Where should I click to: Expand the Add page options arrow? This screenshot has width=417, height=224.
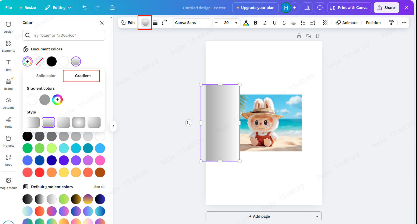317,216
